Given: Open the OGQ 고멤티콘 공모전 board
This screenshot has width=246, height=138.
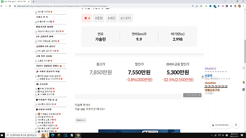Looking at the screenshot, I should (x=47, y=41).
